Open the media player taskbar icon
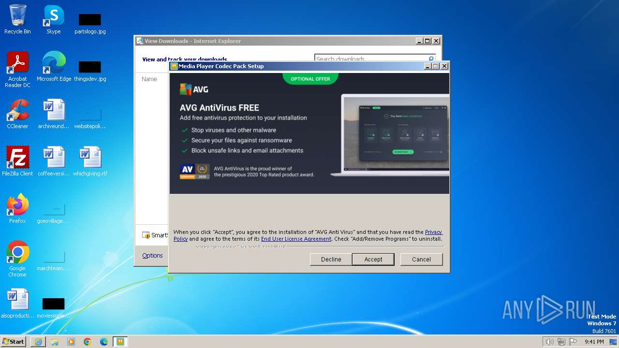 tap(71, 342)
